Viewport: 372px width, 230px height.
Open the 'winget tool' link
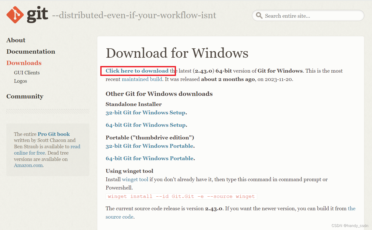coord(135,179)
